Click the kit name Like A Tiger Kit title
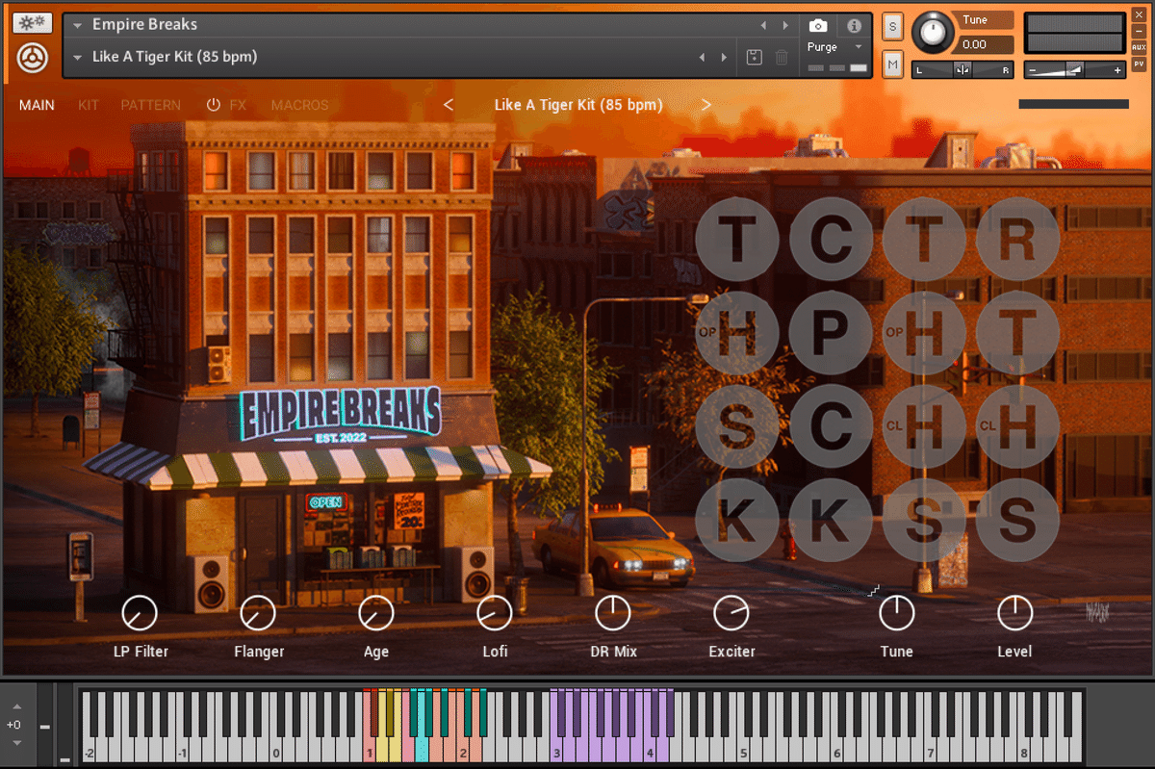1155x769 pixels. [x=577, y=105]
